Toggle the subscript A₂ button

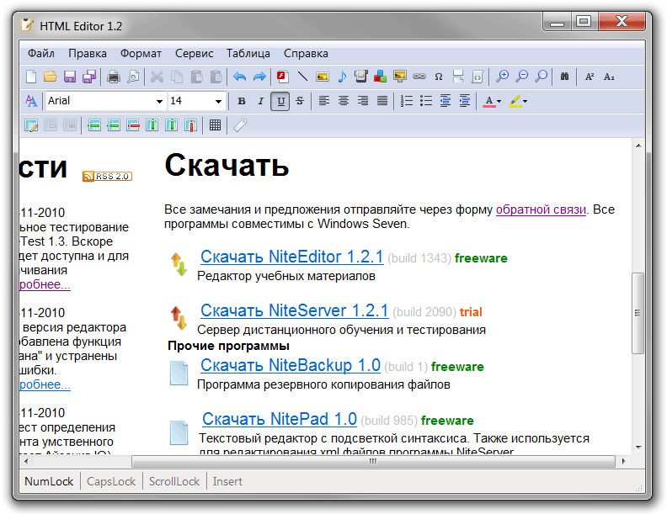tap(609, 77)
